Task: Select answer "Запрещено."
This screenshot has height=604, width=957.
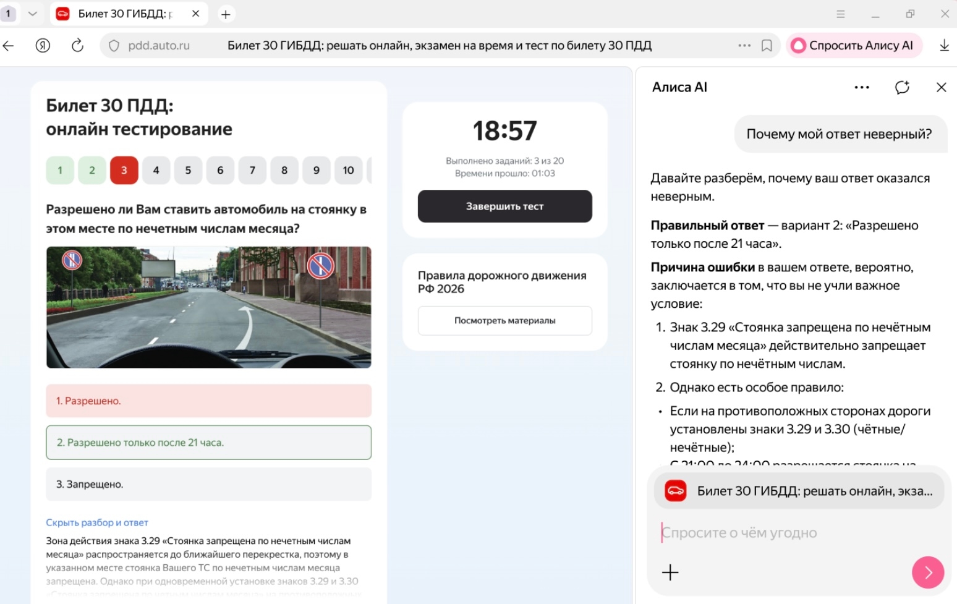Action: tap(208, 484)
